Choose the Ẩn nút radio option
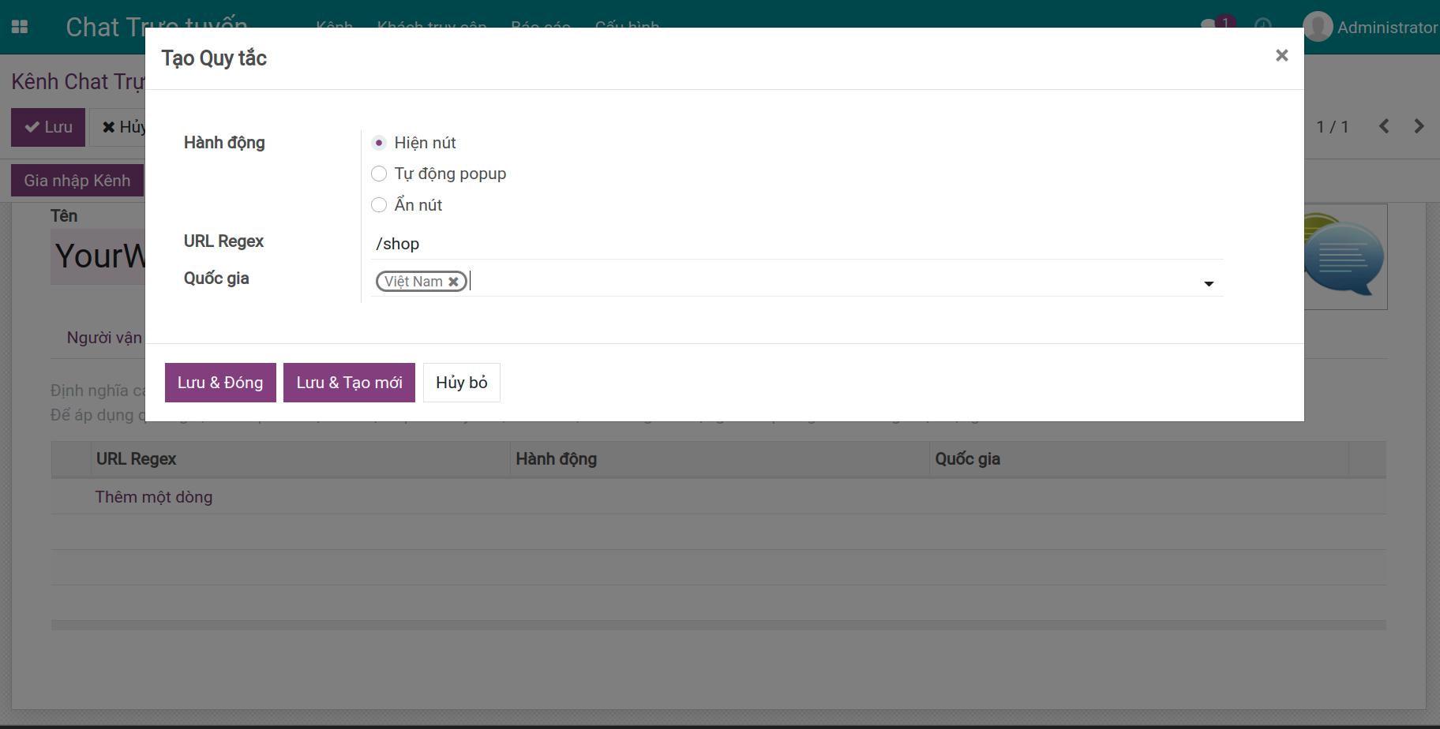This screenshot has height=729, width=1440. 379,205
